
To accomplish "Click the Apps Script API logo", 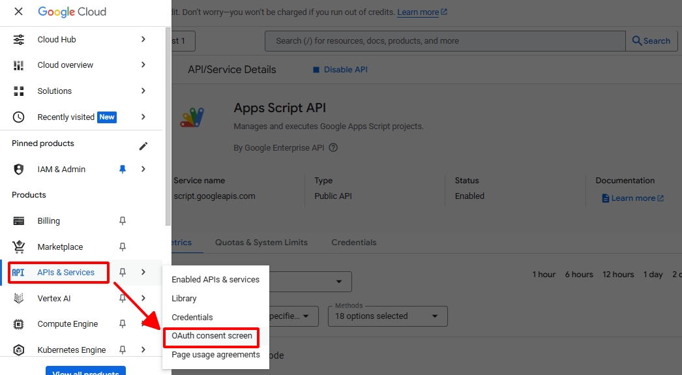I will click(192, 117).
